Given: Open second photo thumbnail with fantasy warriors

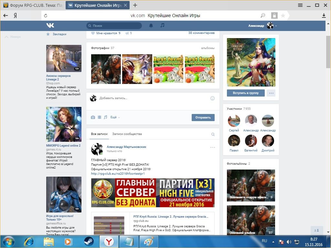Looking at the screenshot, I should pyautogui.click(x=137, y=69).
